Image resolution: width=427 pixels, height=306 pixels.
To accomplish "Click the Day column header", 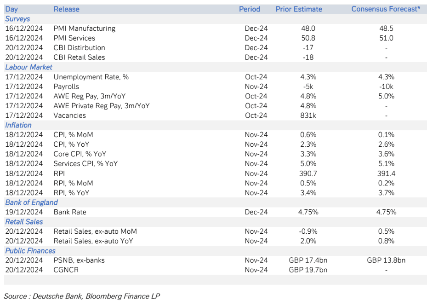I will click(11, 9).
